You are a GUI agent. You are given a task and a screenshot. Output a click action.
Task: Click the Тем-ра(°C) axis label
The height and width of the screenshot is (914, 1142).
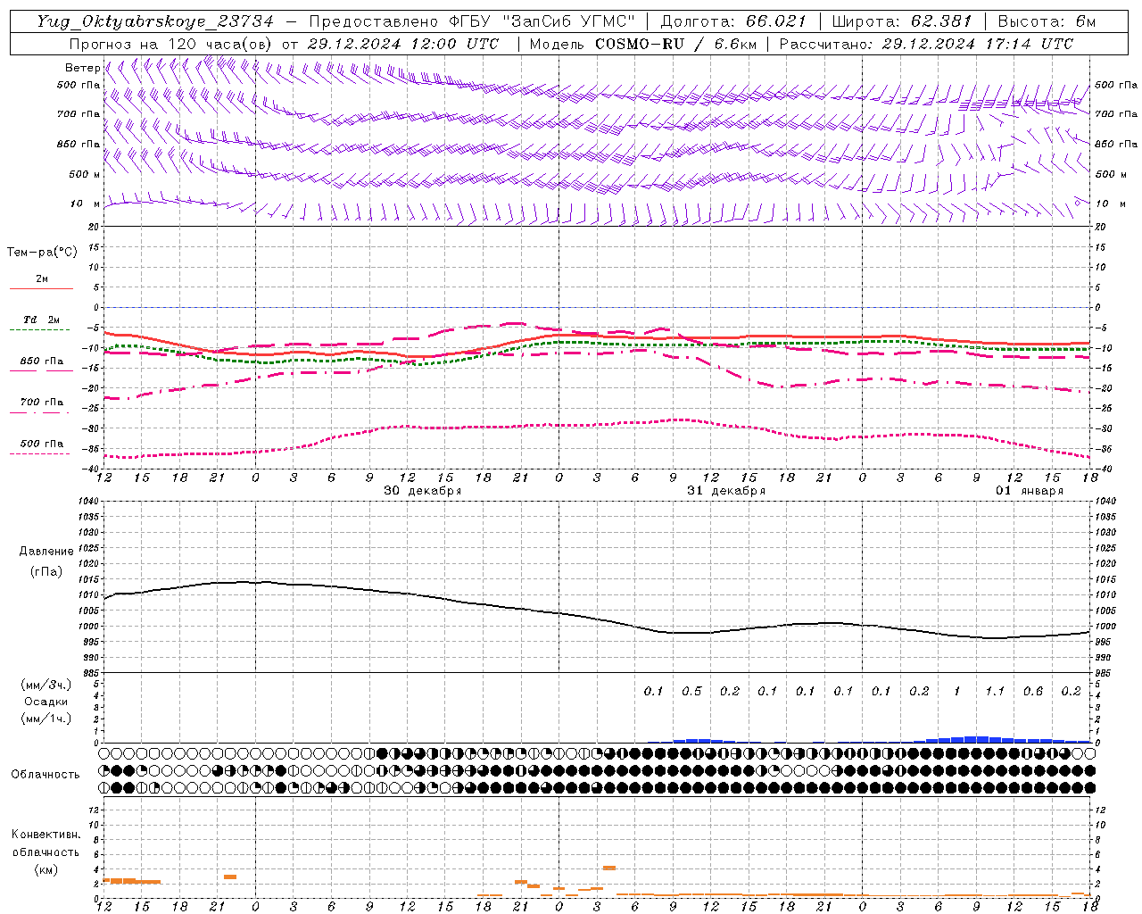[x=42, y=253]
